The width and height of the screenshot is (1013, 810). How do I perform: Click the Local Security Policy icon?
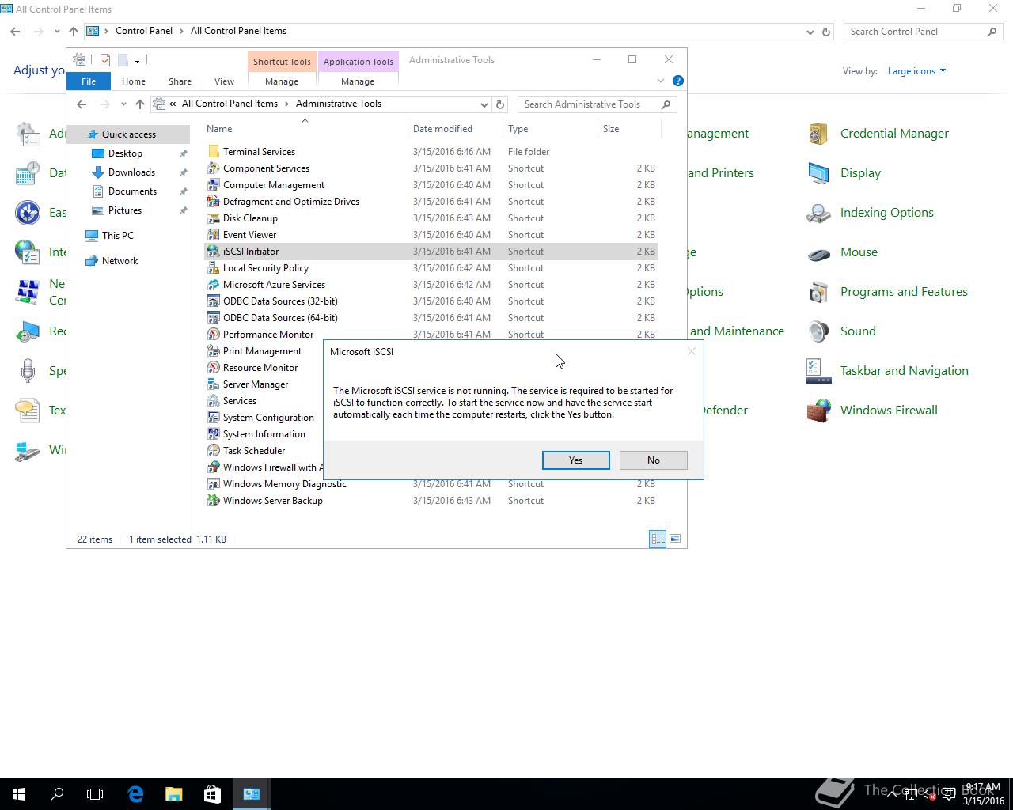[x=213, y=268]
